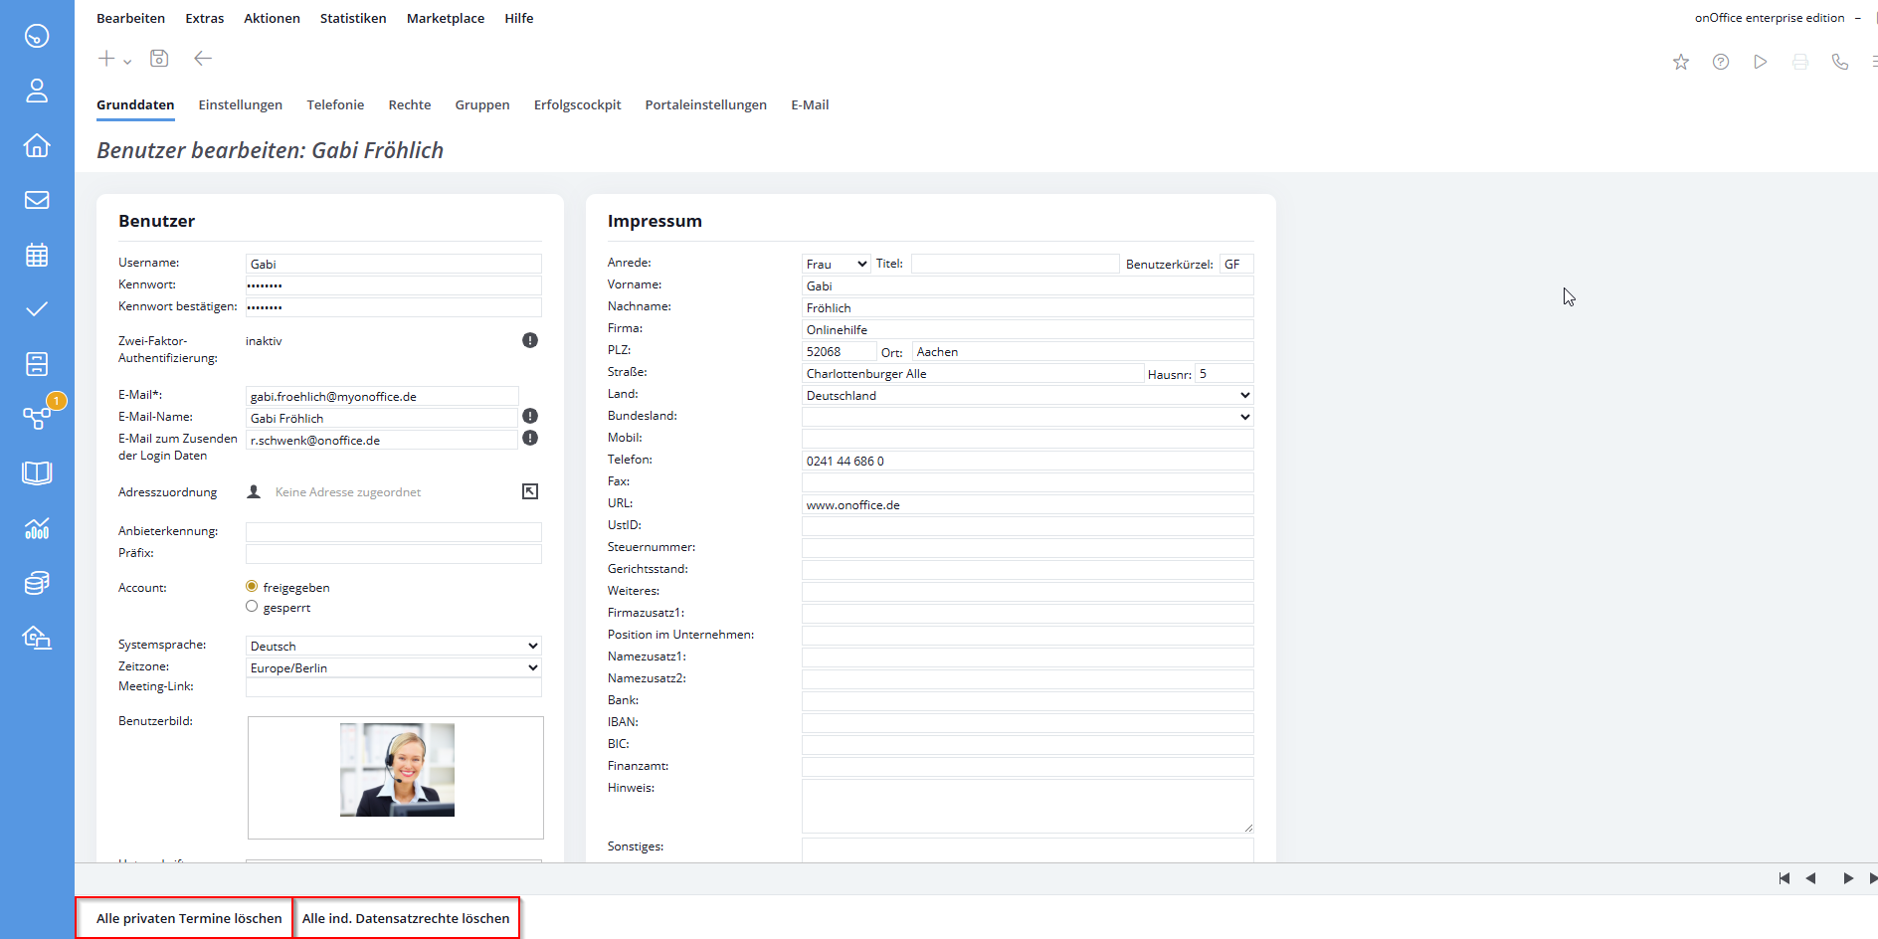
Task: Open the Land dropdown showing Deutschland
Action: coord(1027,395)
